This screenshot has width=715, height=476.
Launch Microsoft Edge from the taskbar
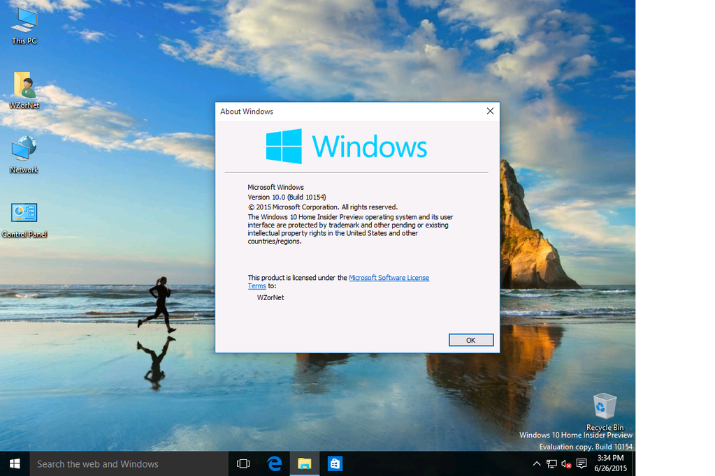(x=274, y=463)
